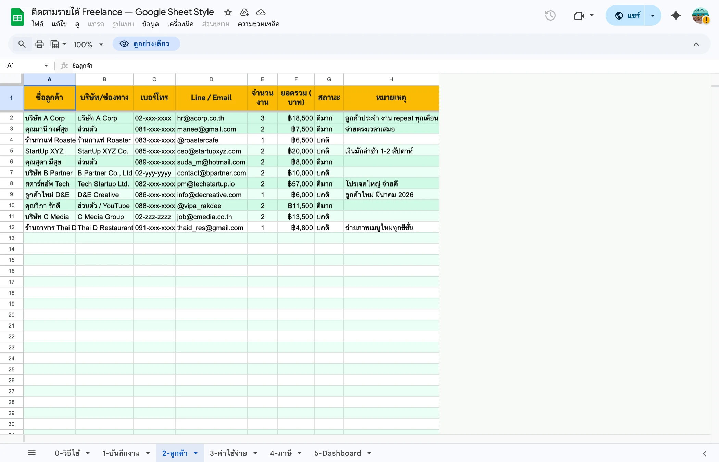Open the paint format tool
The width and height of the screenshot is (719, 462).
(55, 44)
